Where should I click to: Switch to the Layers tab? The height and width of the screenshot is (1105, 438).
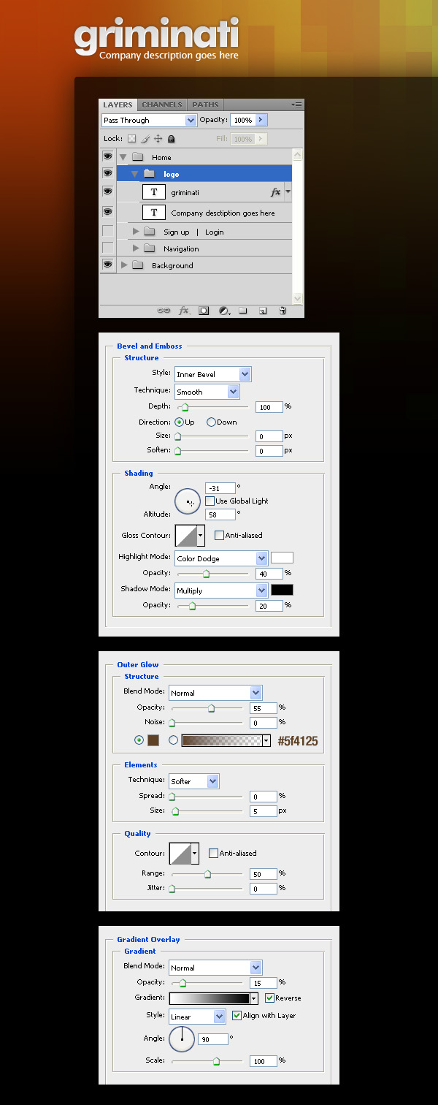click(118, 105)
